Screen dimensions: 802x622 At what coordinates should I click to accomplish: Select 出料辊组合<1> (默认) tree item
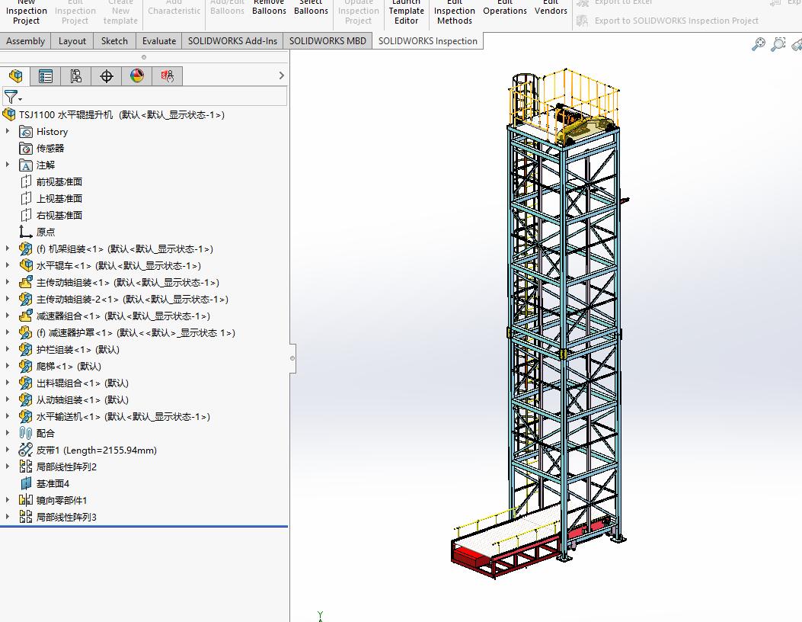(x=82, y=383)
